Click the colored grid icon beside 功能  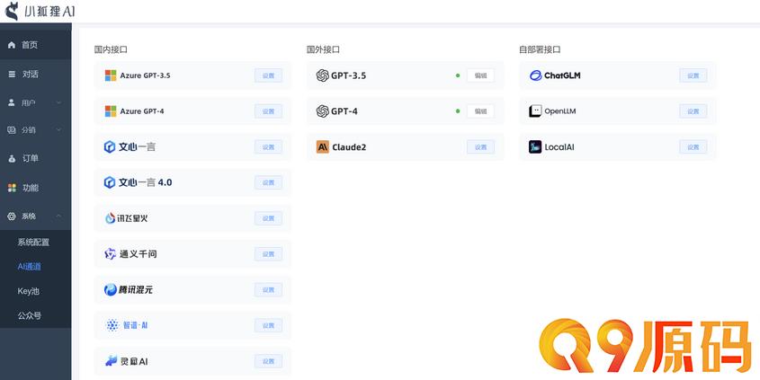pos(12,188)
